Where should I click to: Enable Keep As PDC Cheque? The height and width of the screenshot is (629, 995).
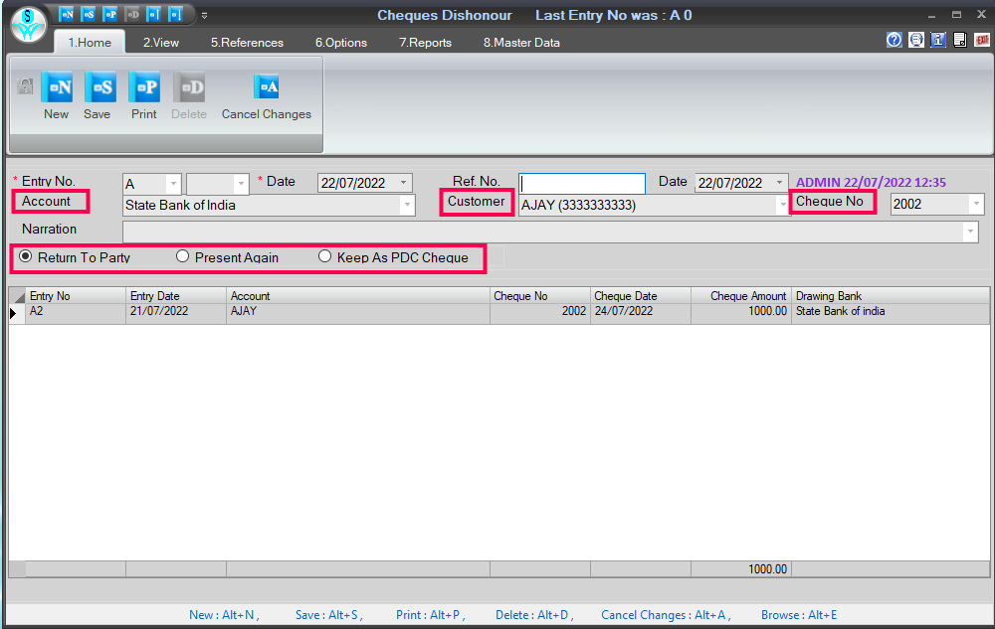pyautogui.click(x=324, y=256)
